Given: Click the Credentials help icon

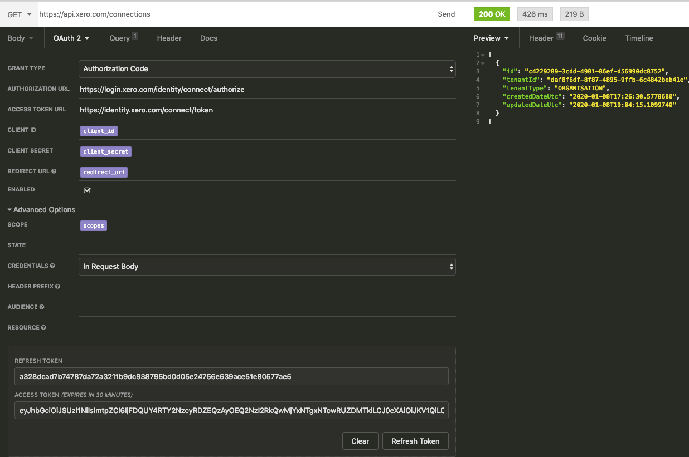Looking at the screenshot, I should click(x=52, y=266).
